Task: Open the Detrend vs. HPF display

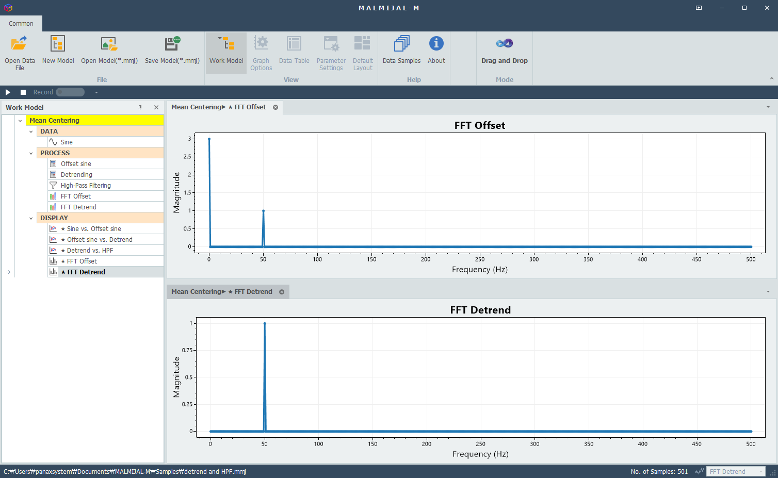Action: [106, 250]
